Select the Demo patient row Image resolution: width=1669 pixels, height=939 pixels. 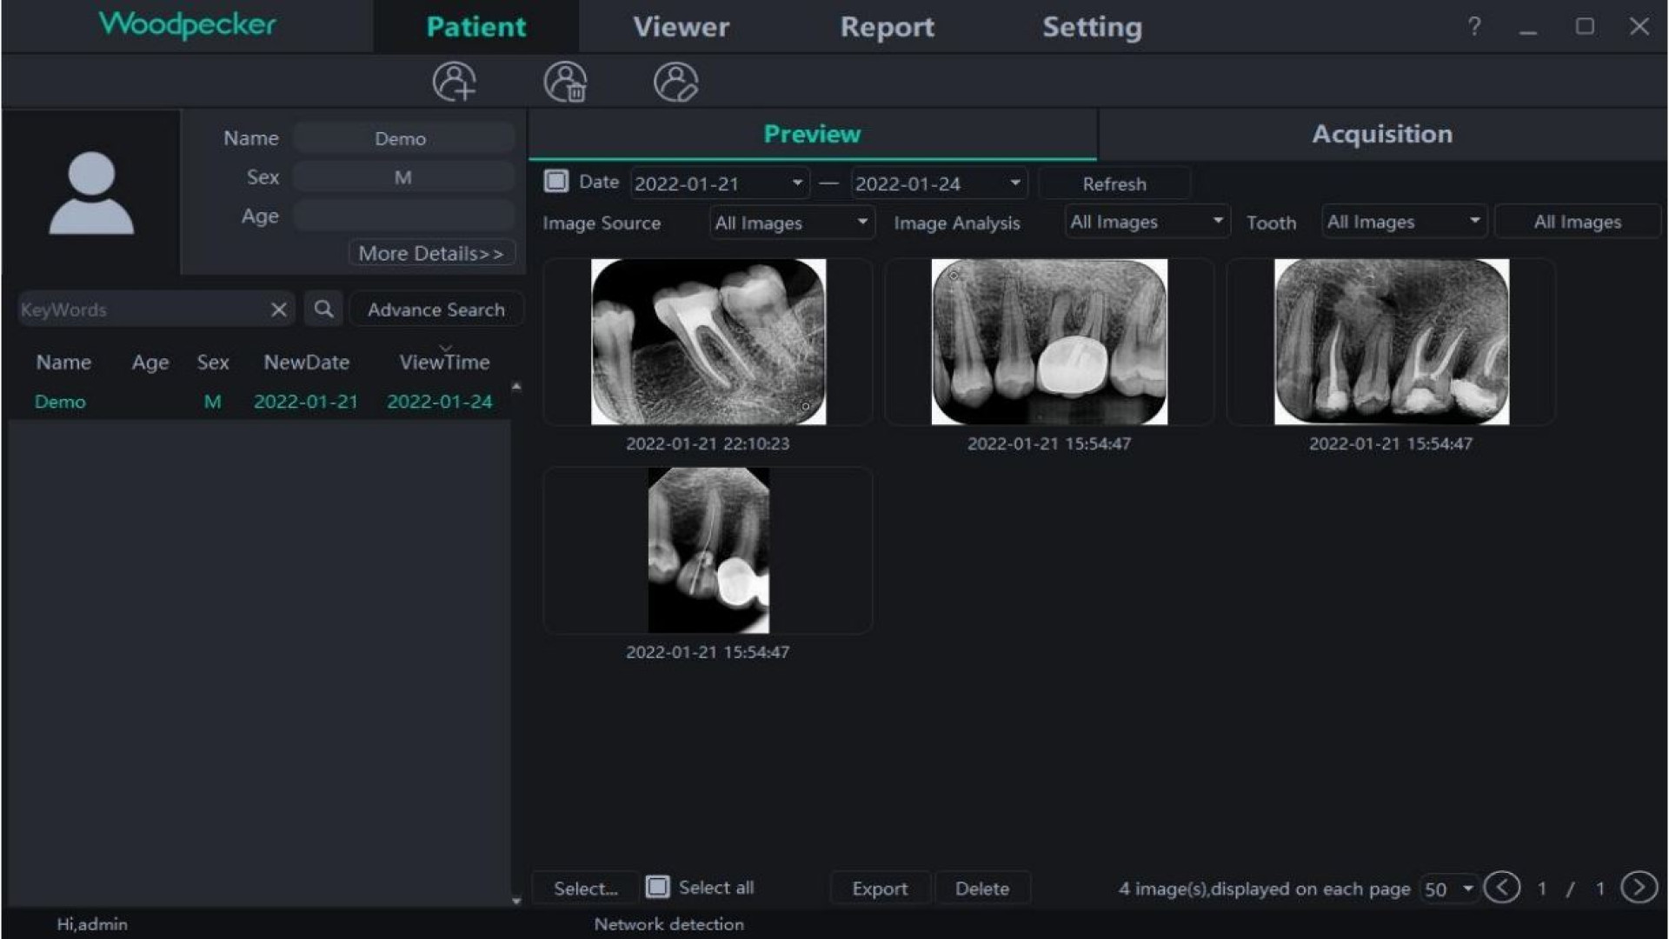[x=261, y=402]
